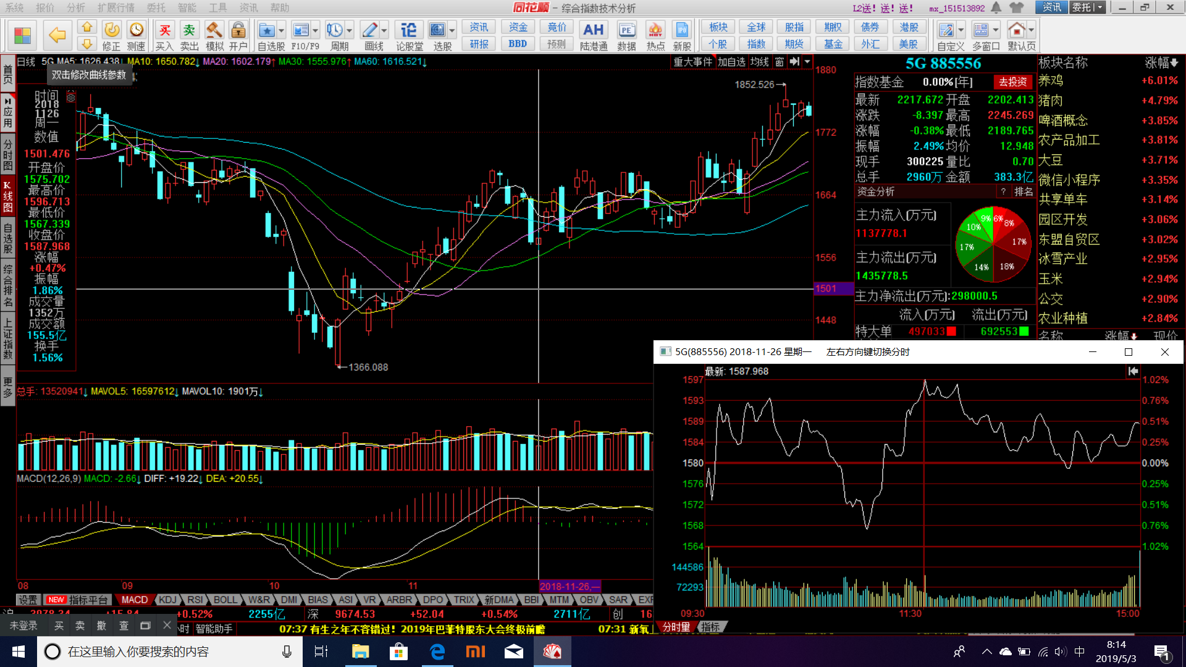The height and width of the screenshot is (667, 1186).
Task: Click the colorful home grid icon
Action: coord(23,35)
